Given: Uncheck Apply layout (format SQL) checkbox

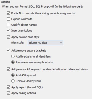Looking at the screenshot, I should point(8,87).
